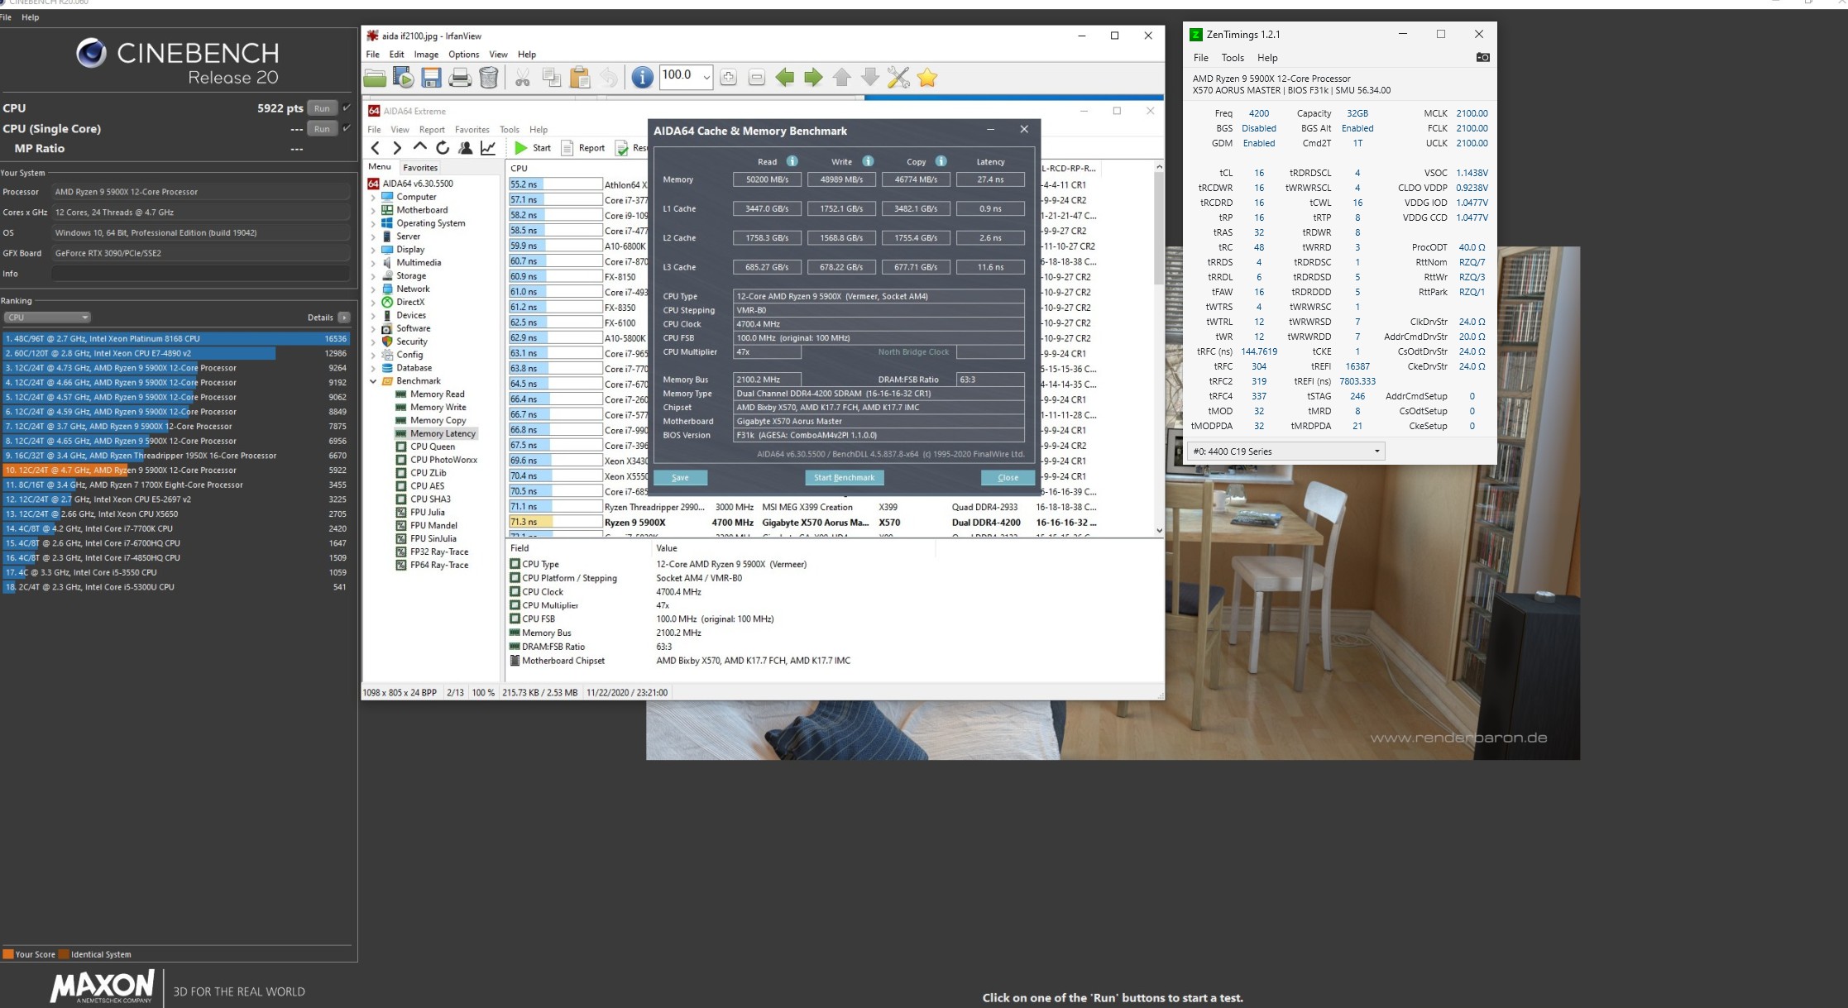Open ZenTimings Tools menu
Screen dimensions: 1848x1008
(x=1233, y=58)
